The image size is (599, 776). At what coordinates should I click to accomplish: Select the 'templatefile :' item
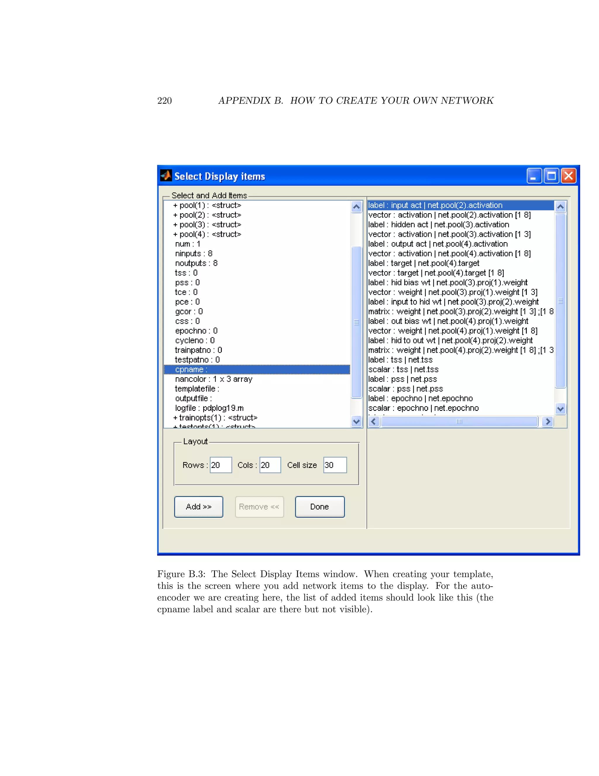(x=257, y=389)
